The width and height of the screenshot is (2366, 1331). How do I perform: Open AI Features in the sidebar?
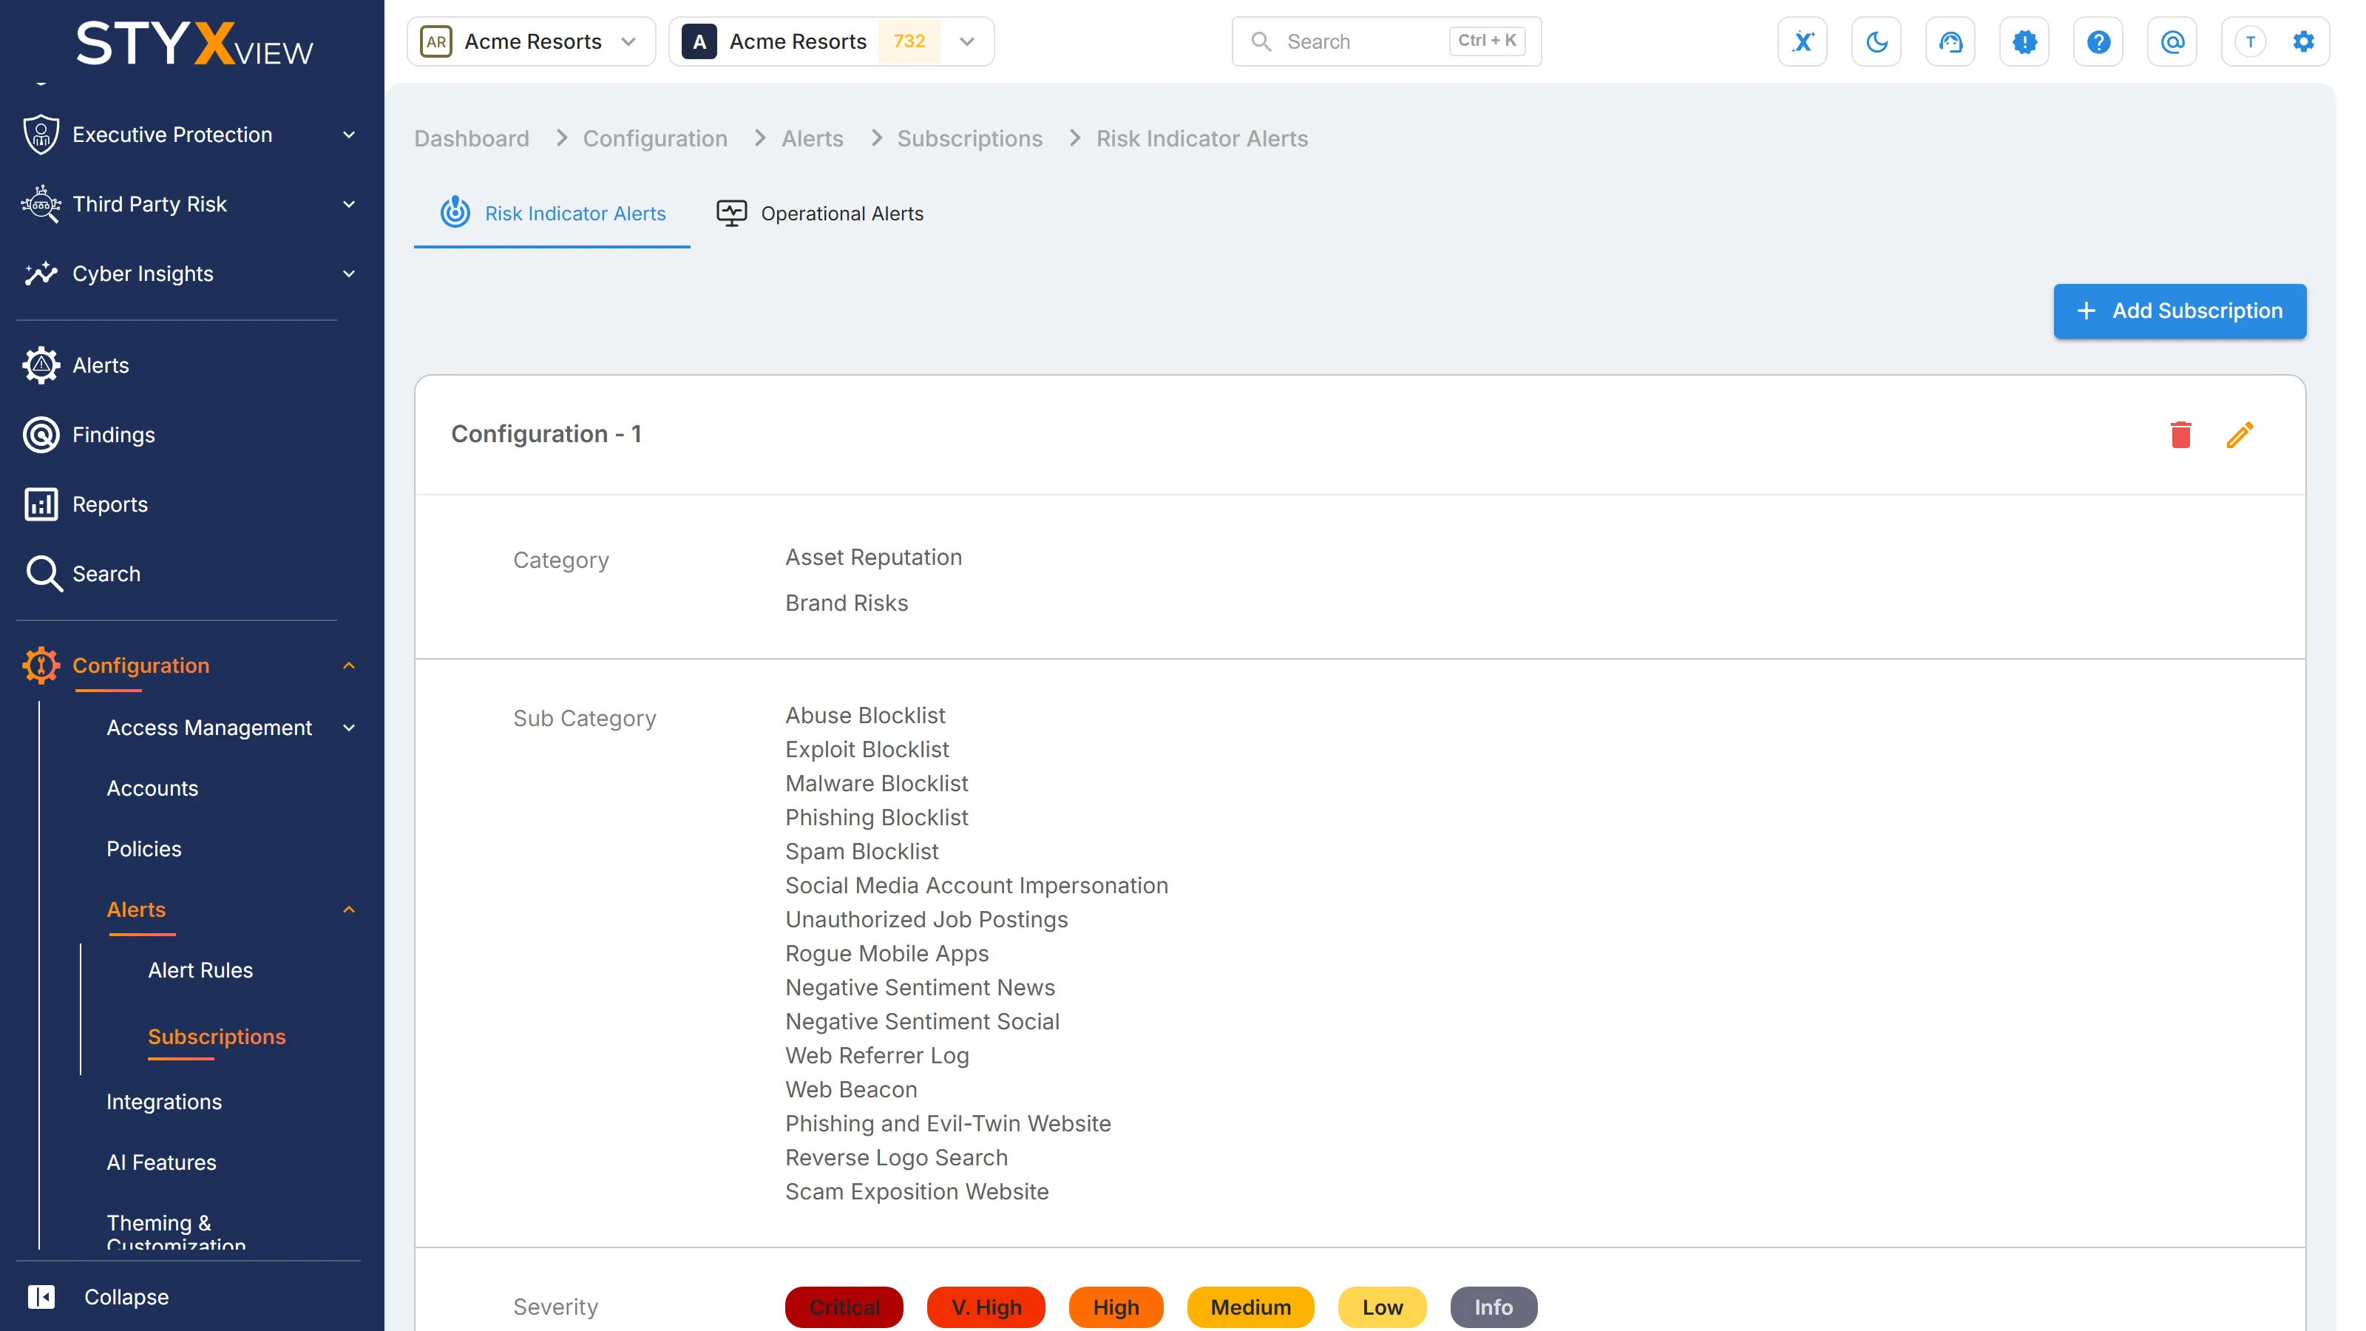point(162,1162)
